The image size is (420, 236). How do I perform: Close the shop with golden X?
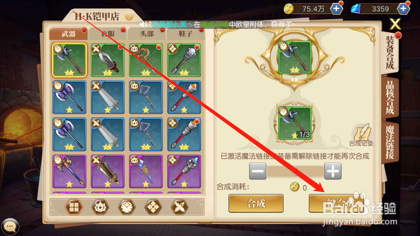tap(395, 24)
